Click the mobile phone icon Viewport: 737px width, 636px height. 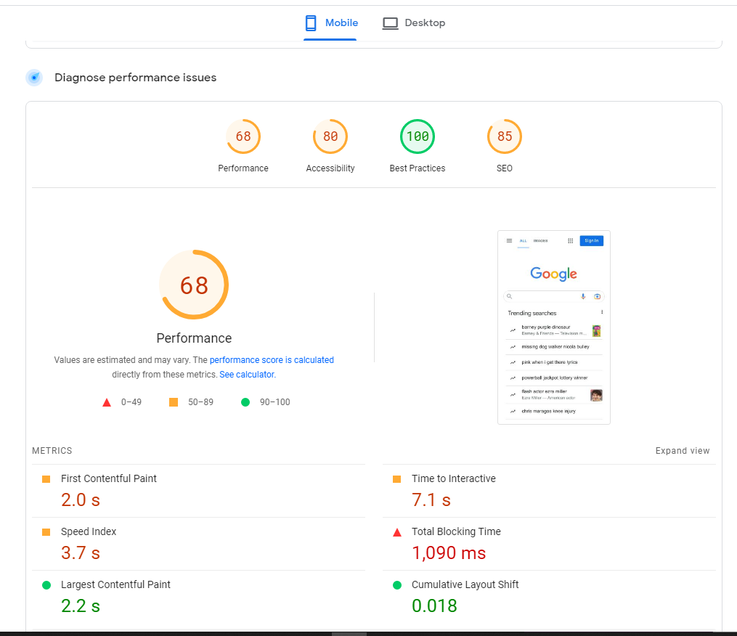[x=311, y=23]
